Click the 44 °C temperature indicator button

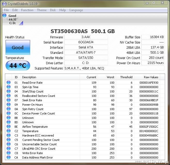(18, 66)
